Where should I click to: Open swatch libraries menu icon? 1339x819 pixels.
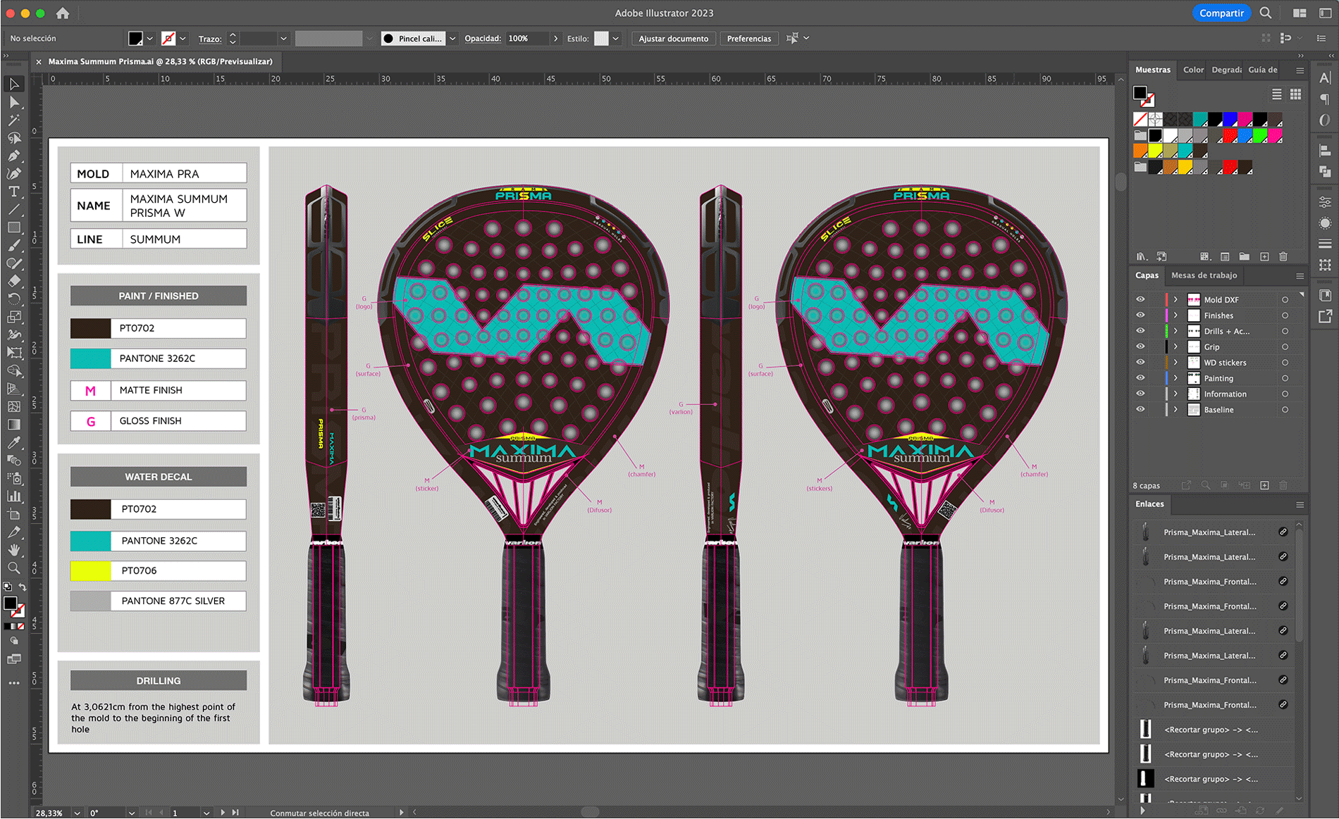1142,256
